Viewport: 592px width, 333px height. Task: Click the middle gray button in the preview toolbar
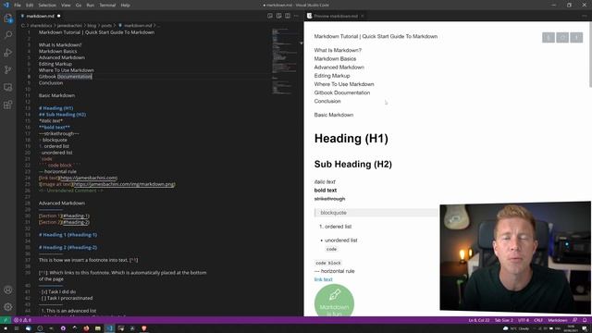tap(562, 37)
